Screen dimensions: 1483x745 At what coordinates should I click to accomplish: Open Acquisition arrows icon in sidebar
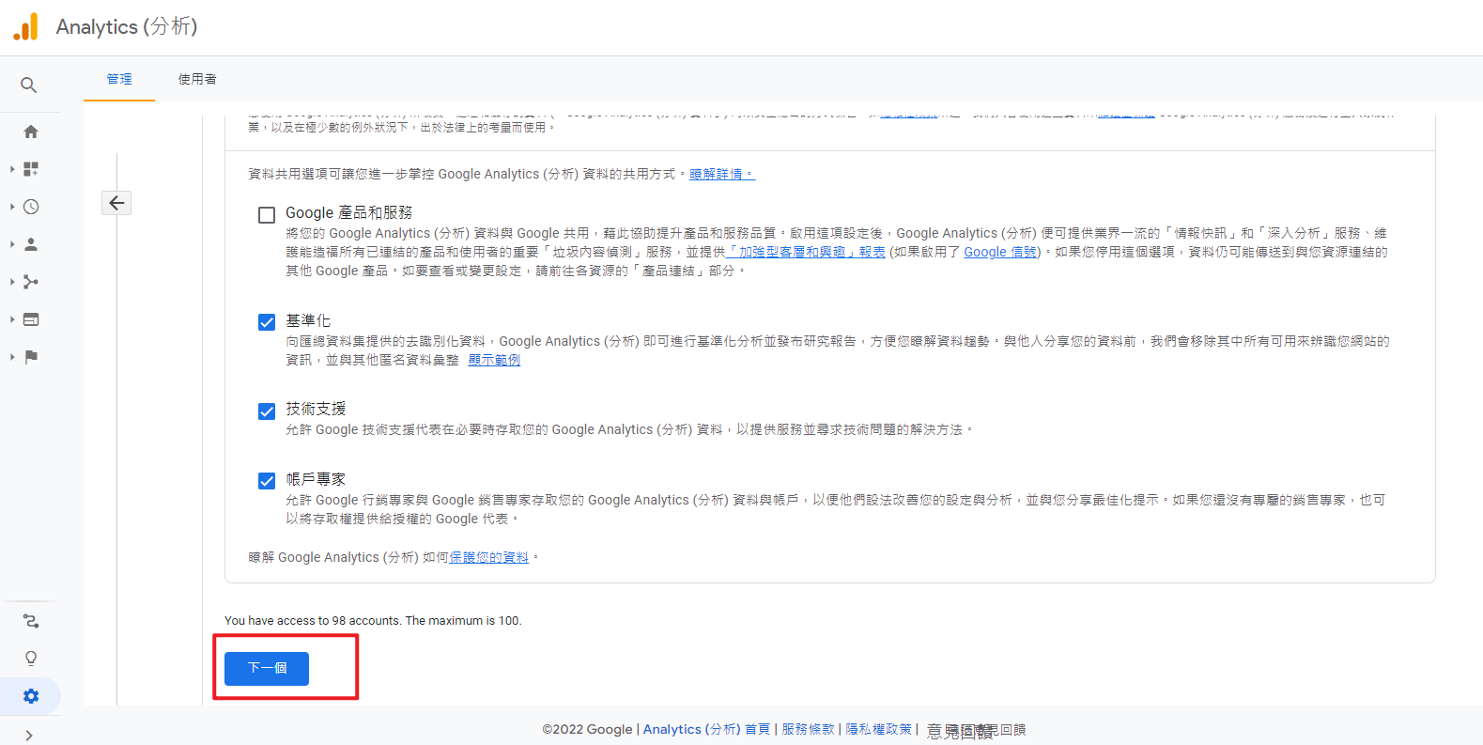point(31,282)
